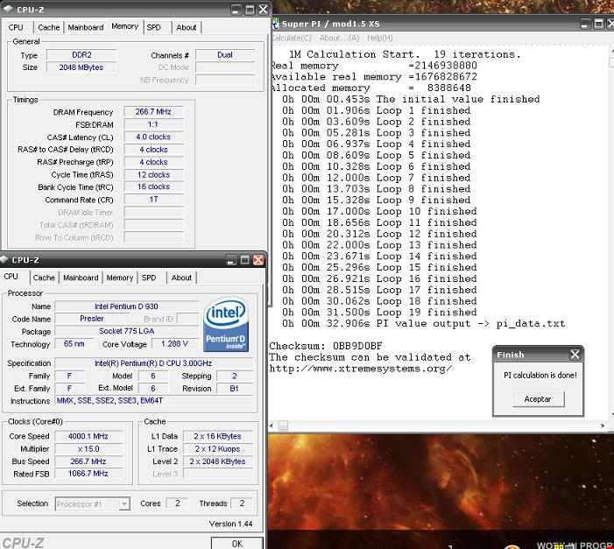614x549 pixels.
Task: Open SPD tab in lower CPU-Z window
Action: (x=149, y=278)
